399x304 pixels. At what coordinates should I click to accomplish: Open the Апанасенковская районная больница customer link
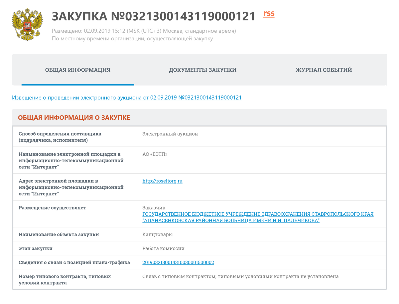coord(258,217)
